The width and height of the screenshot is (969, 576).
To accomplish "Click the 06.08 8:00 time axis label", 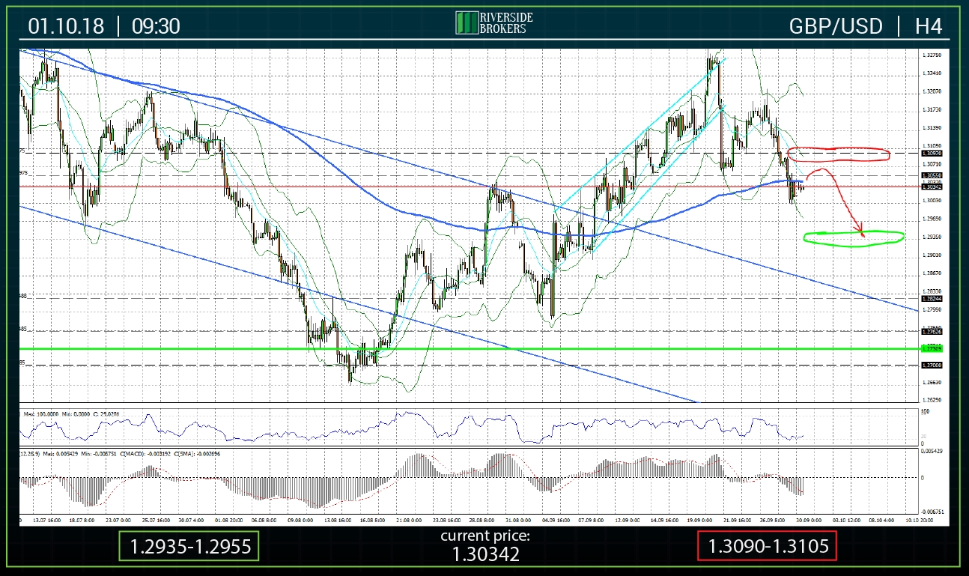I will tap(264, 519).
